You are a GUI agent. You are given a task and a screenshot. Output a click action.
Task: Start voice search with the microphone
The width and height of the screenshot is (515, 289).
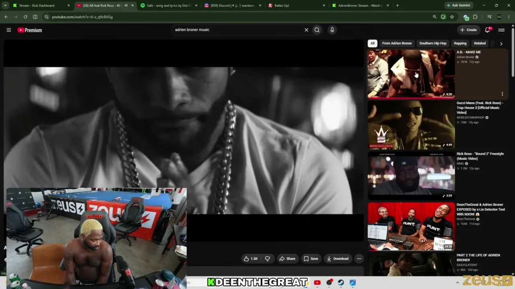coord(332,30)
